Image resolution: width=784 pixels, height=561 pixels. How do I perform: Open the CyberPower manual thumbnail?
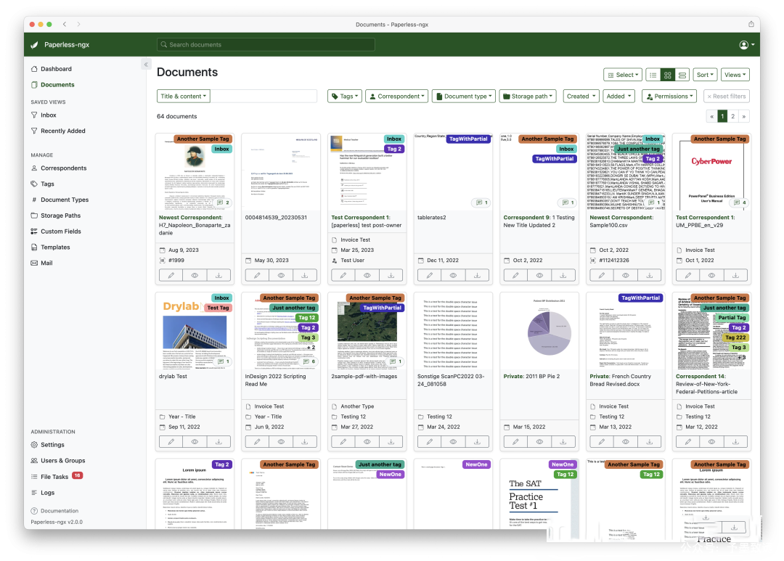[711, 173]
